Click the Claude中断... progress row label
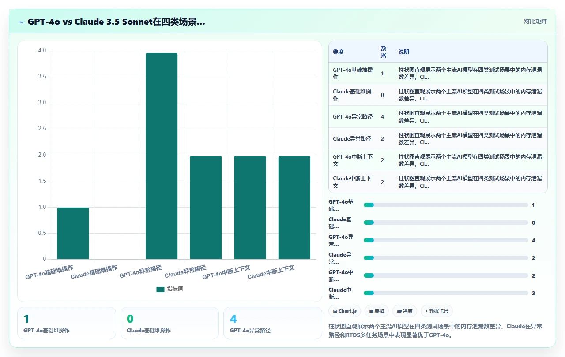565x357 pixels. click(340, 293)
